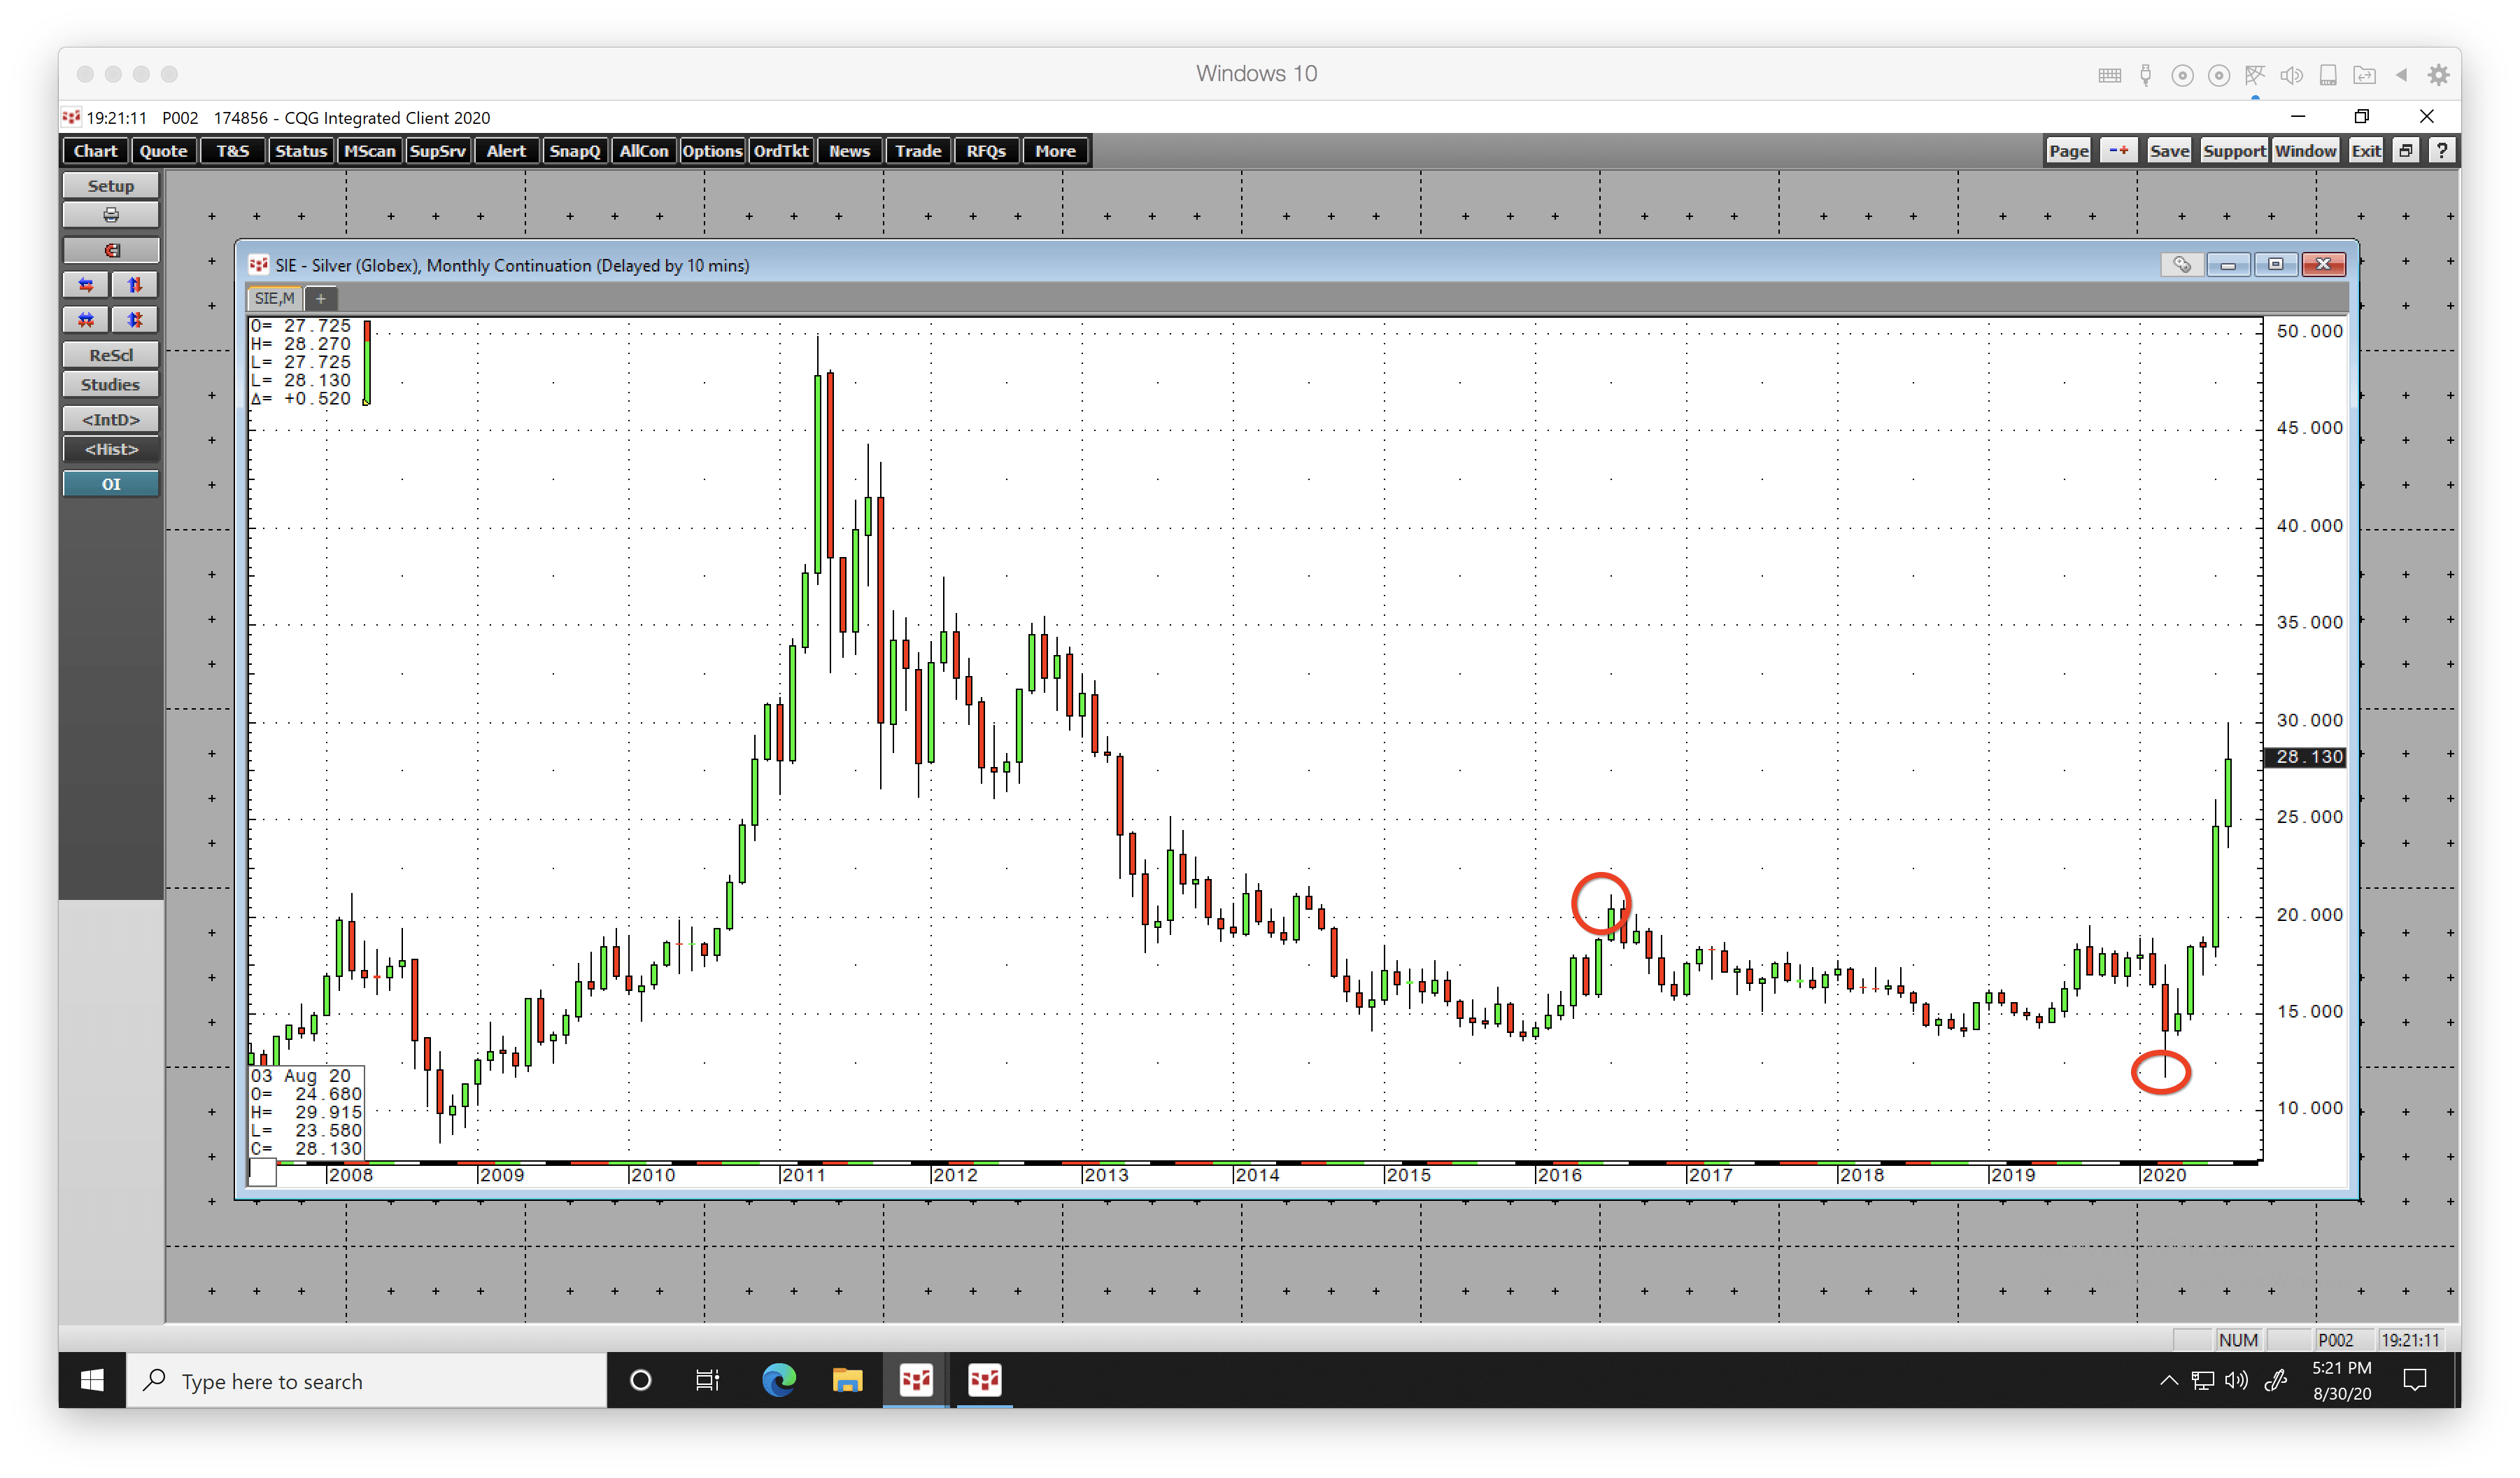The image size is (2520, 1478).
Task: Click the horizontal compress arrows icon
Action: [x=86, y=320]
